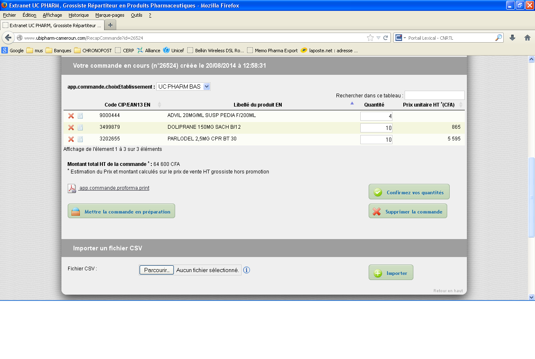Click the CSV info icon next to file chooser
This screenshot has height=359, width=535.
pos(247,270)
